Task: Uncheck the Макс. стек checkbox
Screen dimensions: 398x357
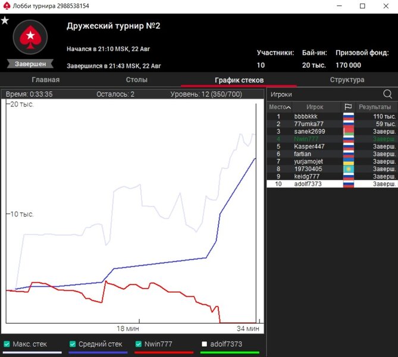Action: click(x=7, y=344)
